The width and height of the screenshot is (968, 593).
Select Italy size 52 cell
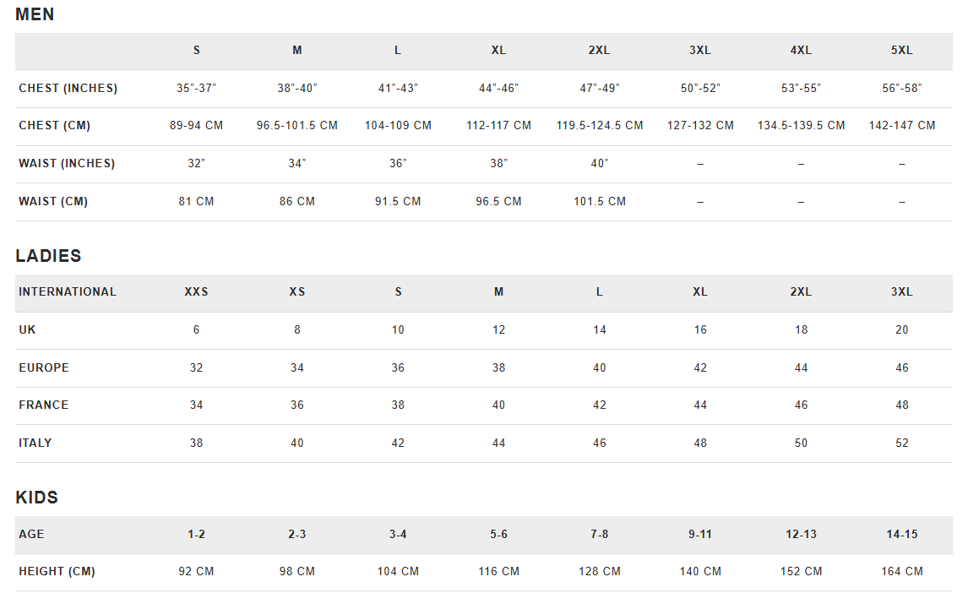902,443
